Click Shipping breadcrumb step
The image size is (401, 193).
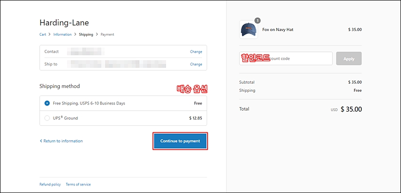pos(86,34)
